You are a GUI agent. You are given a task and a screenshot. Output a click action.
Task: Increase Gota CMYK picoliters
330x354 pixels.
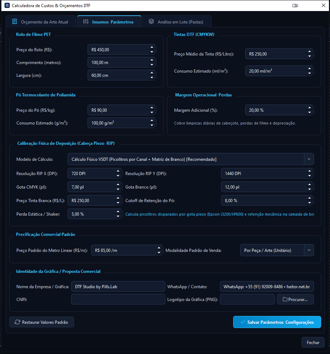tap(118, 184)
